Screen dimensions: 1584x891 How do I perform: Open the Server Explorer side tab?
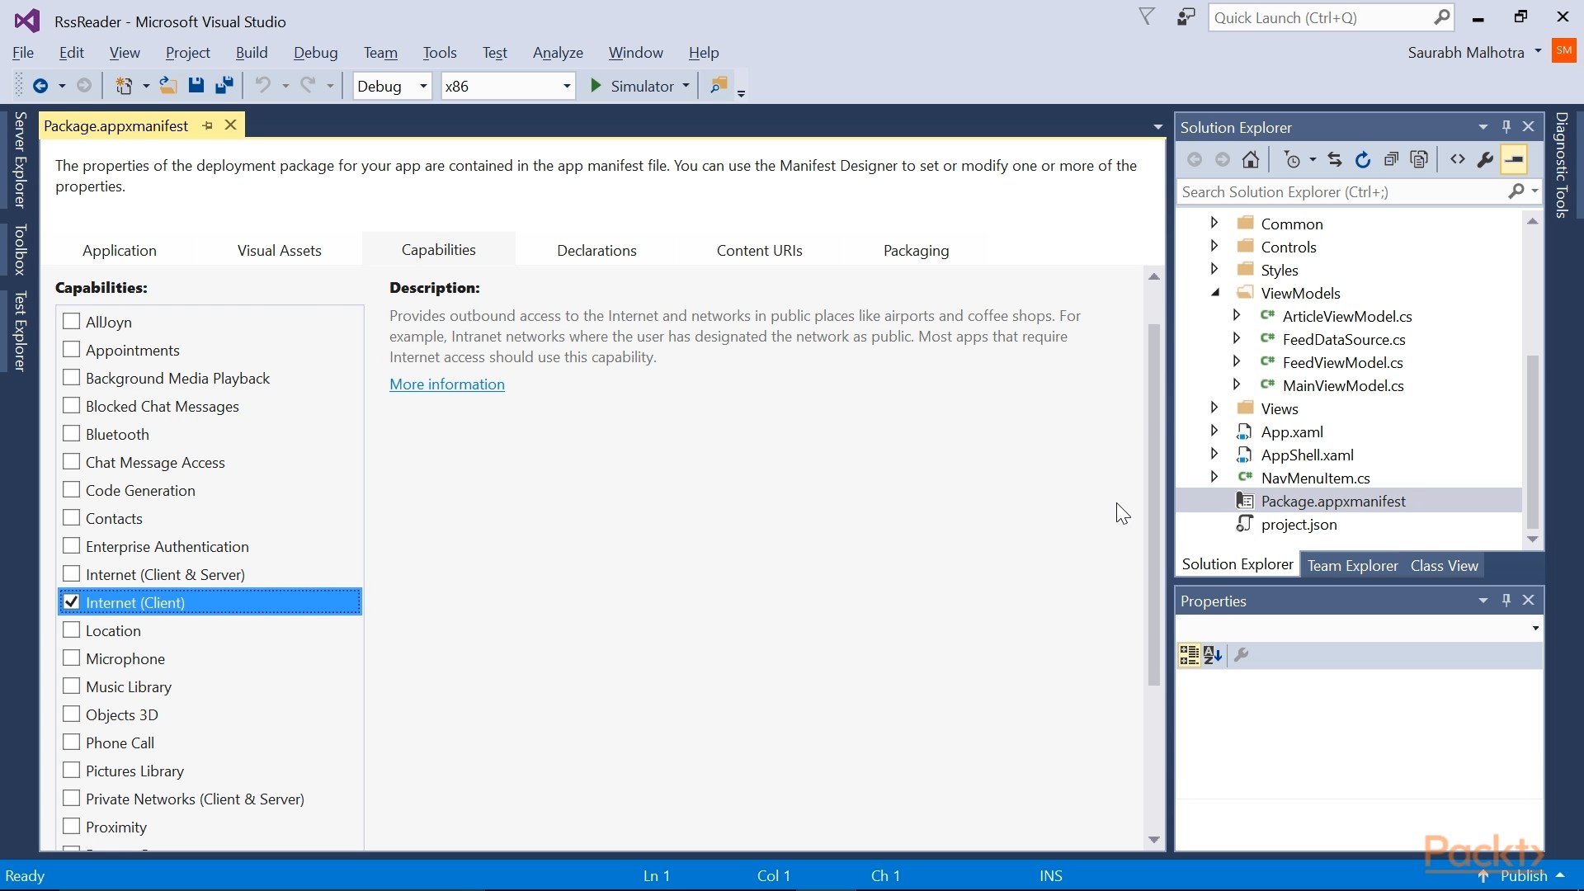pos(20,160)
